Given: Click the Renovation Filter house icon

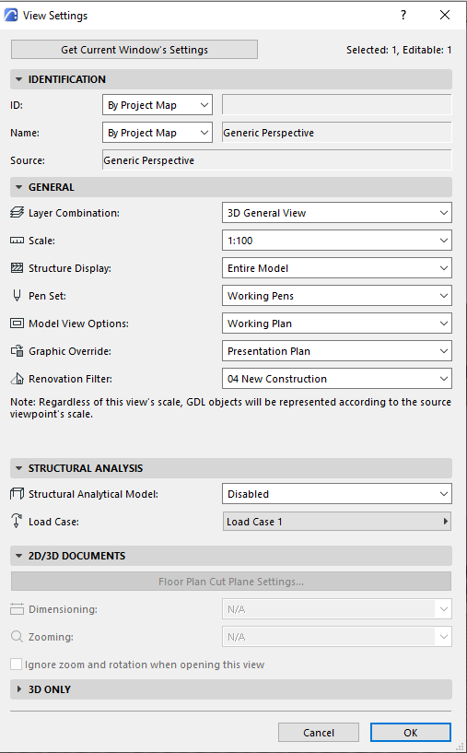Looking at the screenshot, I should tap(17, 379).
